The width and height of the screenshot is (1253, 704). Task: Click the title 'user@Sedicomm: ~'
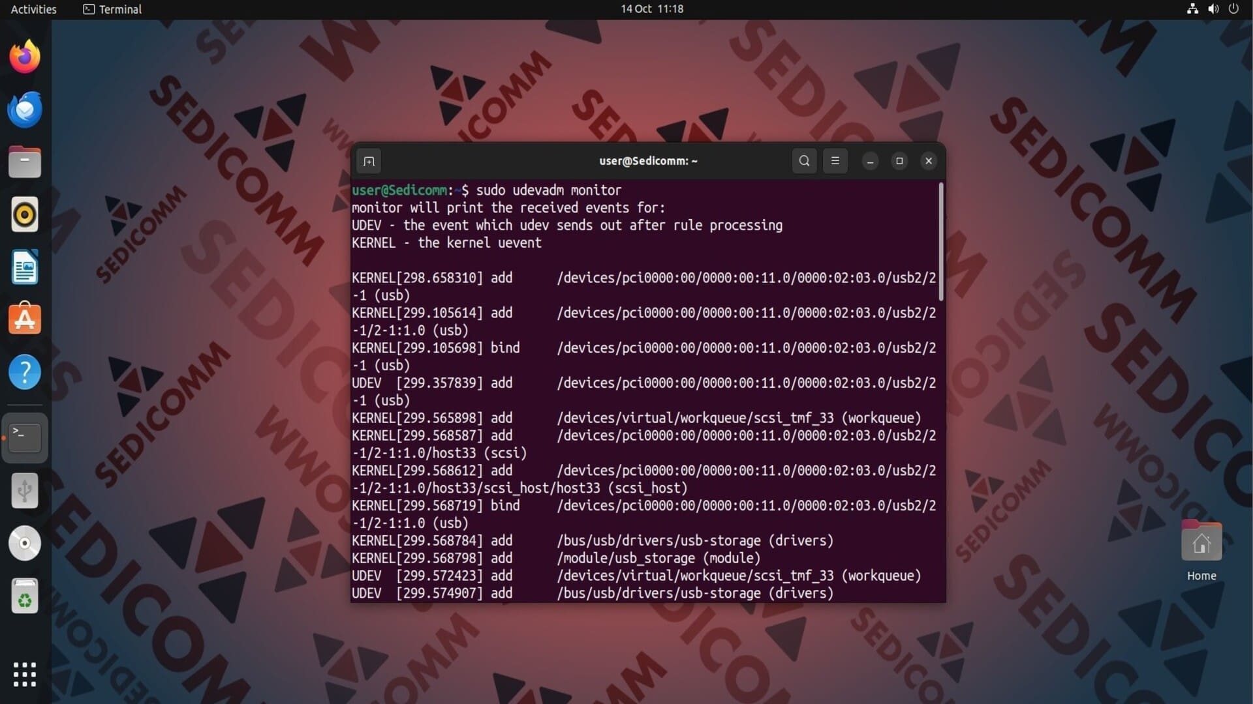[x=648, y=161]
